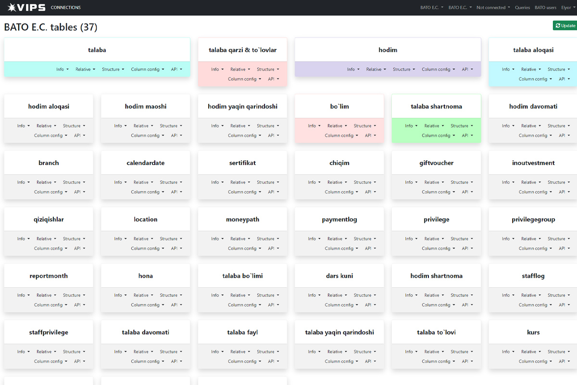The height and width of the screenshot is (385, 577).
Task: Select the talaba qarzi & to`lovlar card title
Action: 242,50
